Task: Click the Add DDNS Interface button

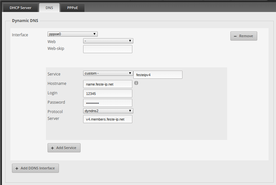Action: 35,168
